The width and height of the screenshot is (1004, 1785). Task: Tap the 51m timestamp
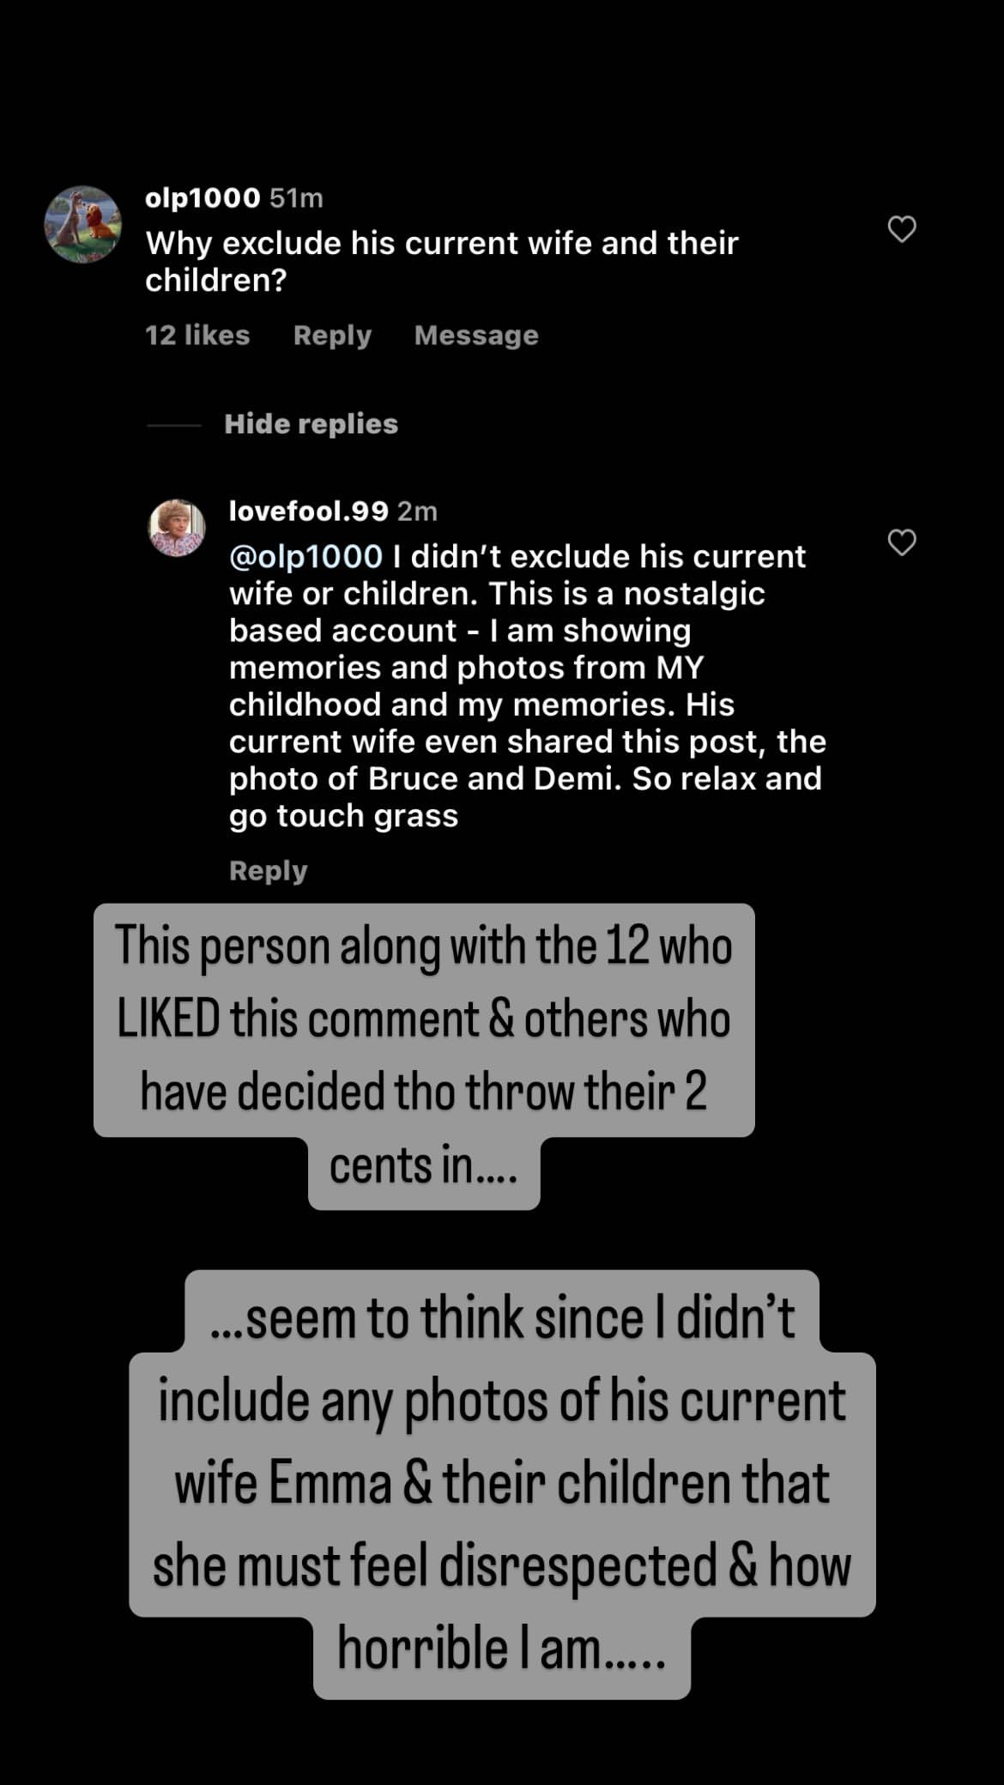pos(296,198)
